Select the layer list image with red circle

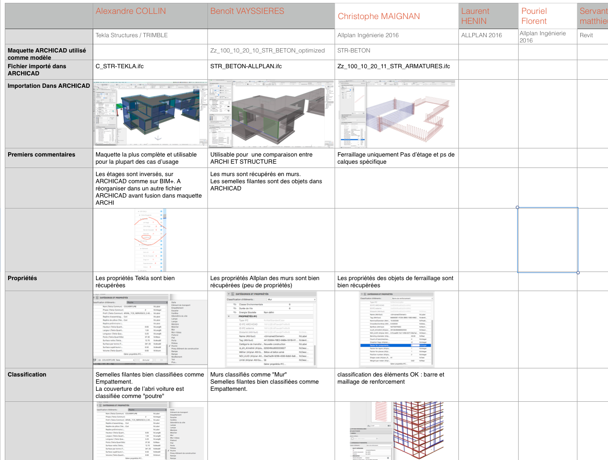151,240
